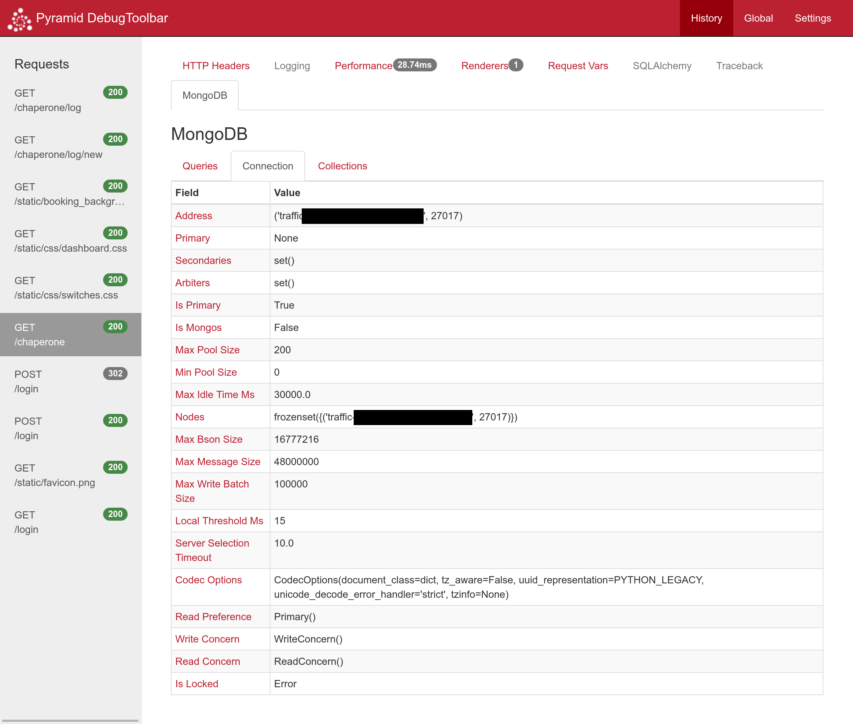
Task: Open POST /login request with 302 badge
Action: click(71, 381)
